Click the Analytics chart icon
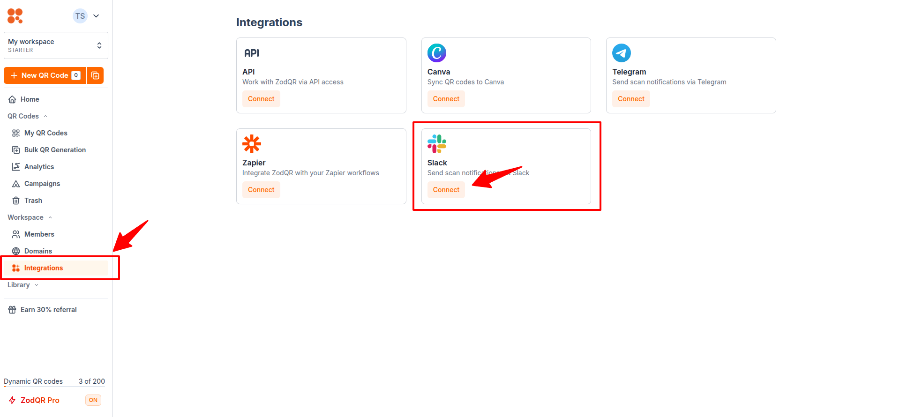The width and height of the screenshot is (900, 417). (x=16, y=167)
